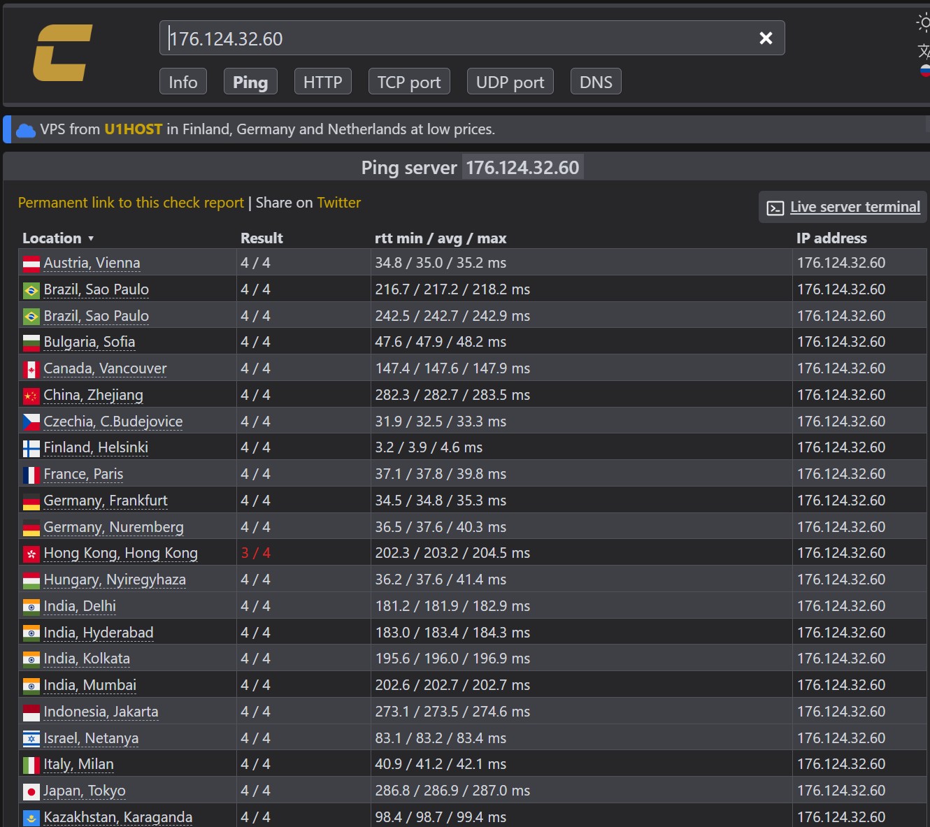
Task: Open the UDP port tab
Action: click(x=510, y=82)
